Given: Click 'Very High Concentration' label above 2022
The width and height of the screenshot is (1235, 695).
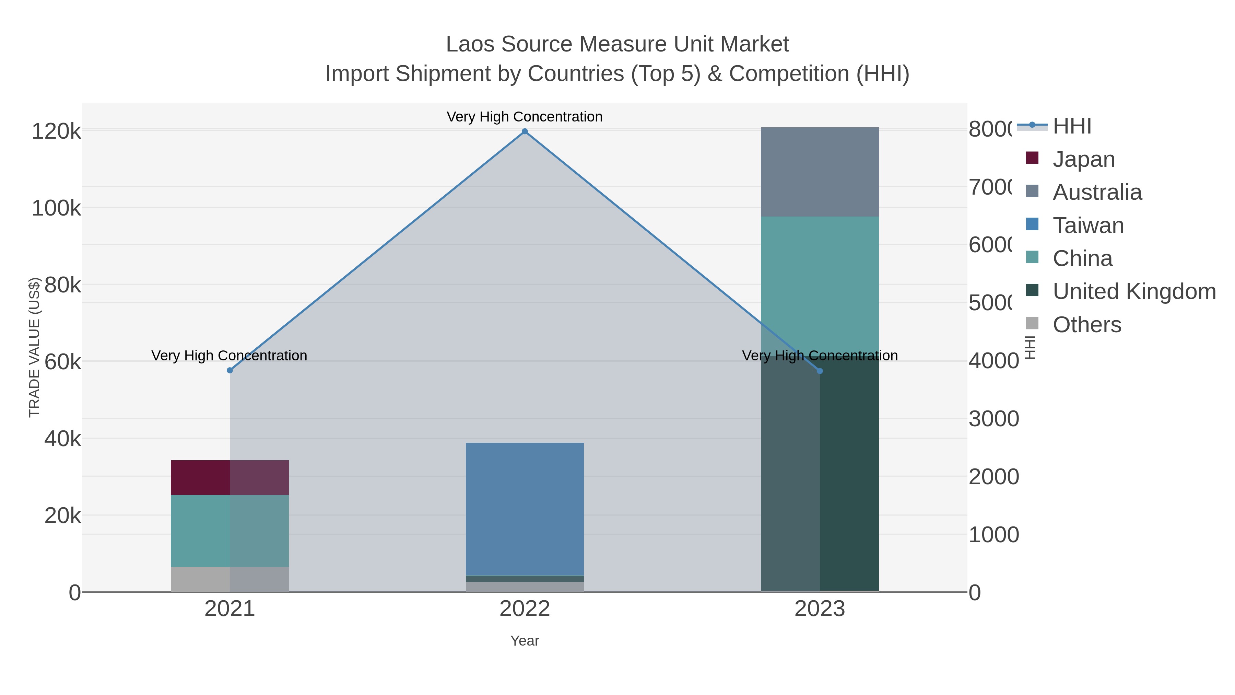Looking at the screenshot, I should pyautogui.click(x=525, y=117).
